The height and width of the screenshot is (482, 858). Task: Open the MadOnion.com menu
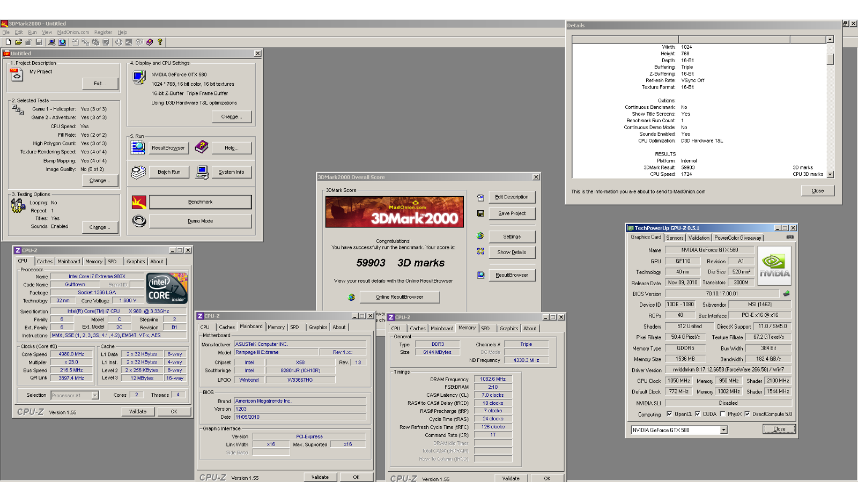73,32
